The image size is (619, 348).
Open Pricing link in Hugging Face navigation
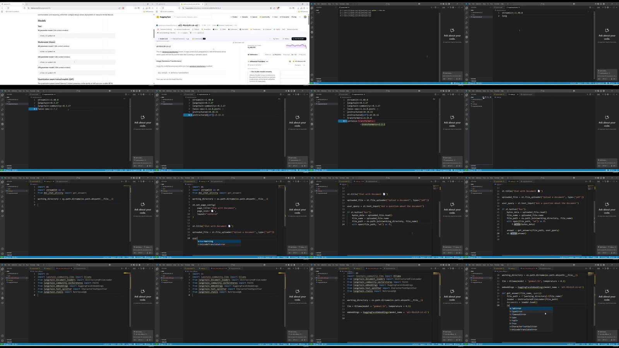click(294, 17)
